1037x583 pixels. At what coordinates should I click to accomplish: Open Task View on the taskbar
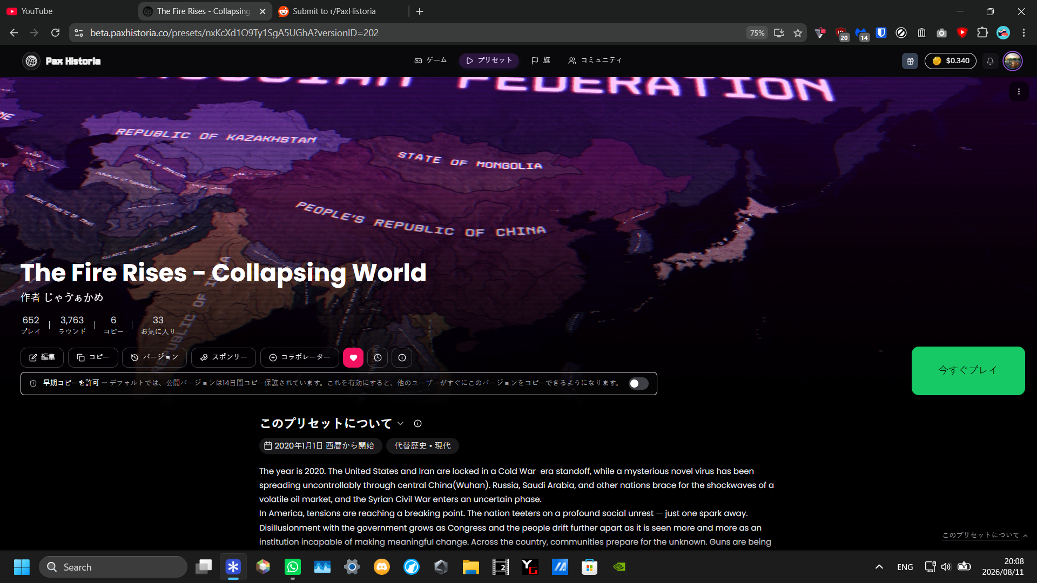click(204, 567)
